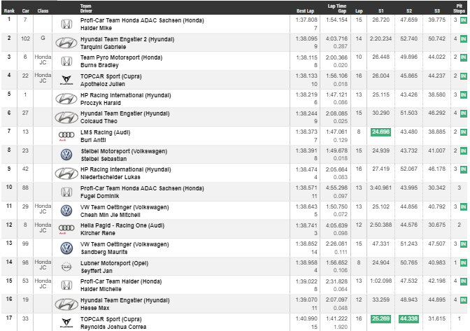Select driver name Fugel Dominik
Image resolution: width=470 pixels, height=331 pixels.
[99, 196]
